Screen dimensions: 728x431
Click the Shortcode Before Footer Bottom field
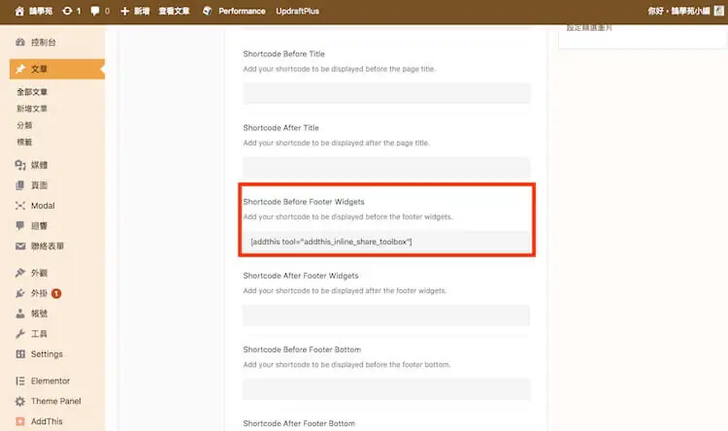[x=386, y=389]
